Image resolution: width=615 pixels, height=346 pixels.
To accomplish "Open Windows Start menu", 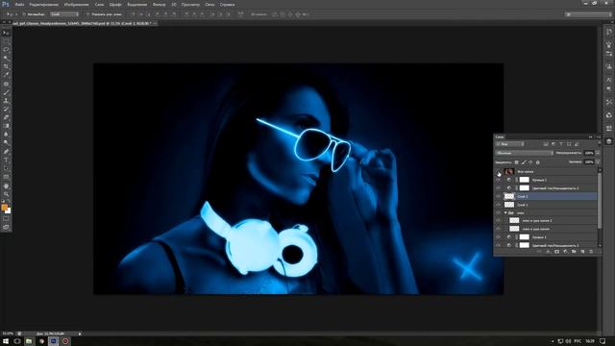I will click(6, 341).
